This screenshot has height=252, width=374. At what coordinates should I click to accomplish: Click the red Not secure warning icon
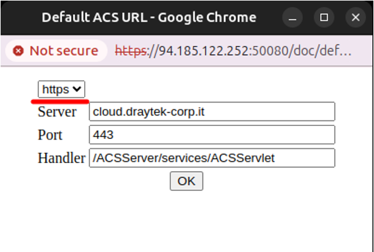tap(19, 51)
